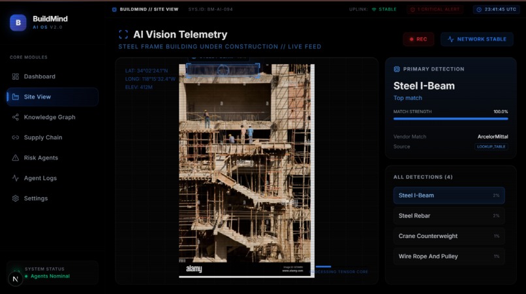Image resolution: width=526 pixels, height=294 pixels.
Task: Click the Supply Chain link icon
Action: 16,137
